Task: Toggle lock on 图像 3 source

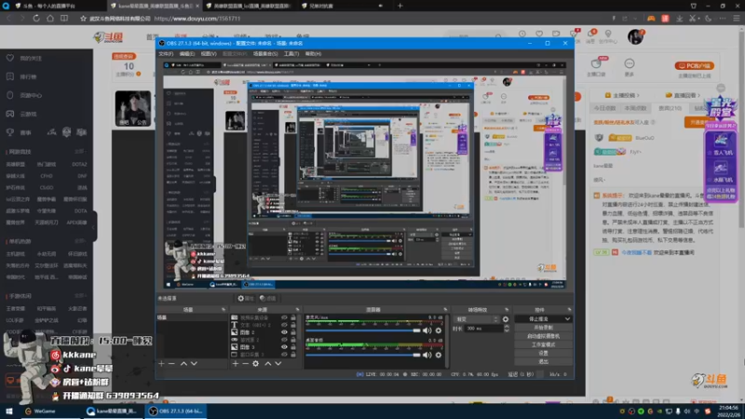Action: pos(293,347)
